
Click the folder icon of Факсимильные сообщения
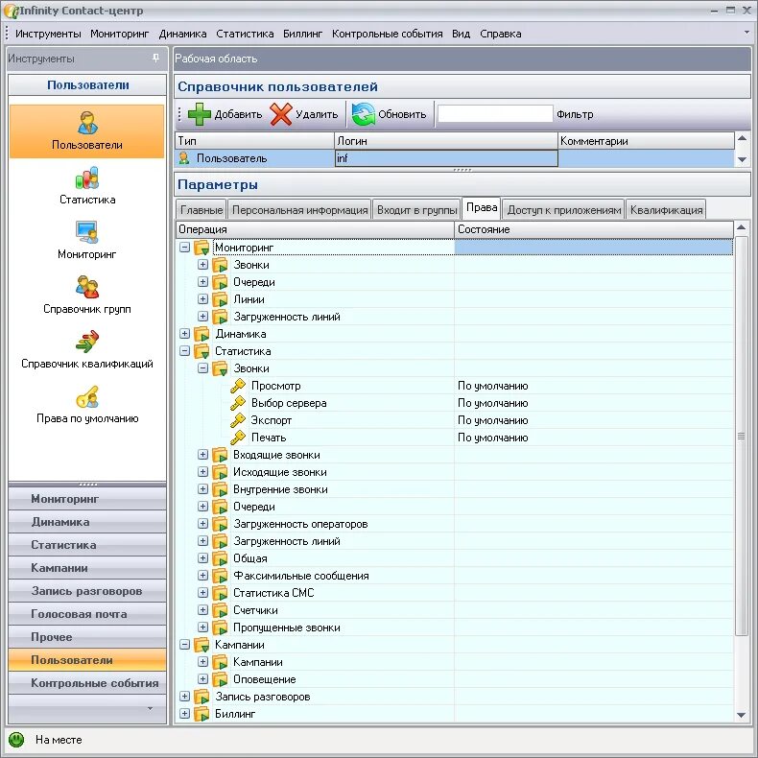220,576
